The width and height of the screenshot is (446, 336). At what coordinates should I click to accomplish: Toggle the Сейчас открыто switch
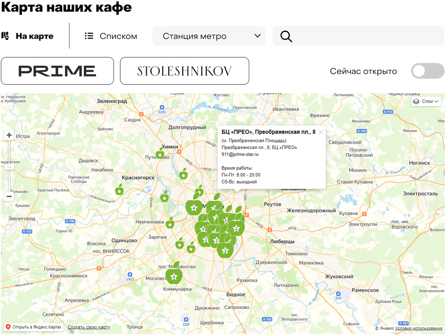[428, 71]
